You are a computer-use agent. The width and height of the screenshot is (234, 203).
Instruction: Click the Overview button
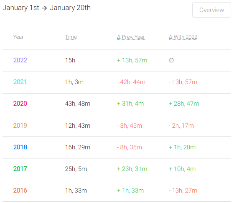[x=211, y=10]
